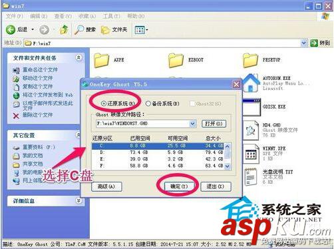Click 将这个文件发布到 Web link
334x249 pixels.
48,95
